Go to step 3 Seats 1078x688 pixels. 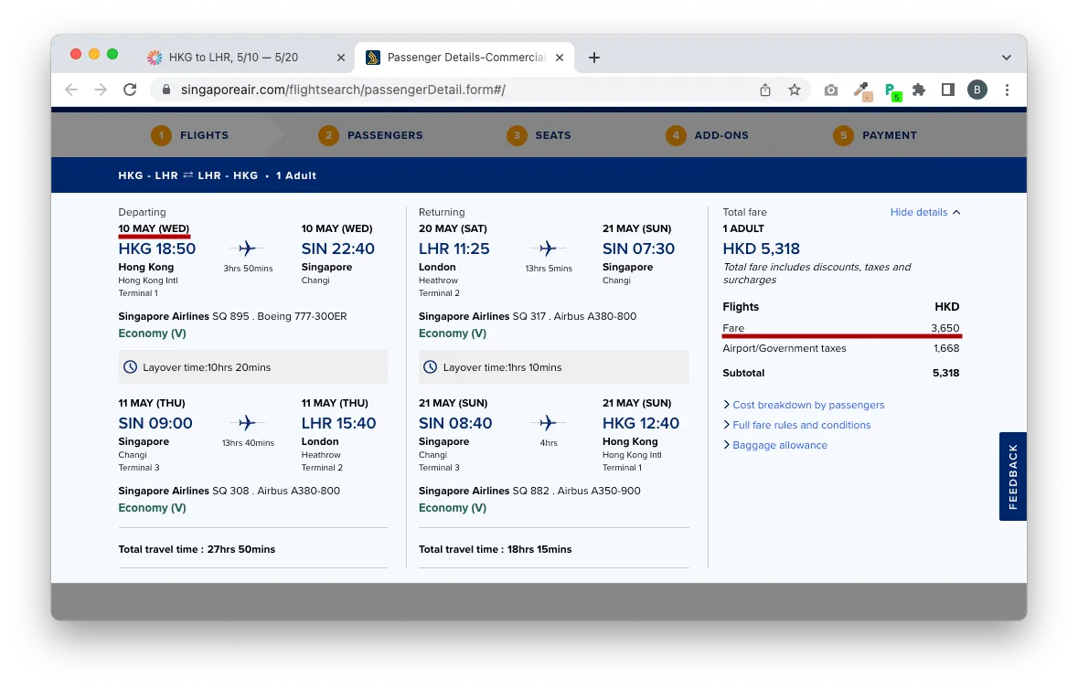(539, 135)
